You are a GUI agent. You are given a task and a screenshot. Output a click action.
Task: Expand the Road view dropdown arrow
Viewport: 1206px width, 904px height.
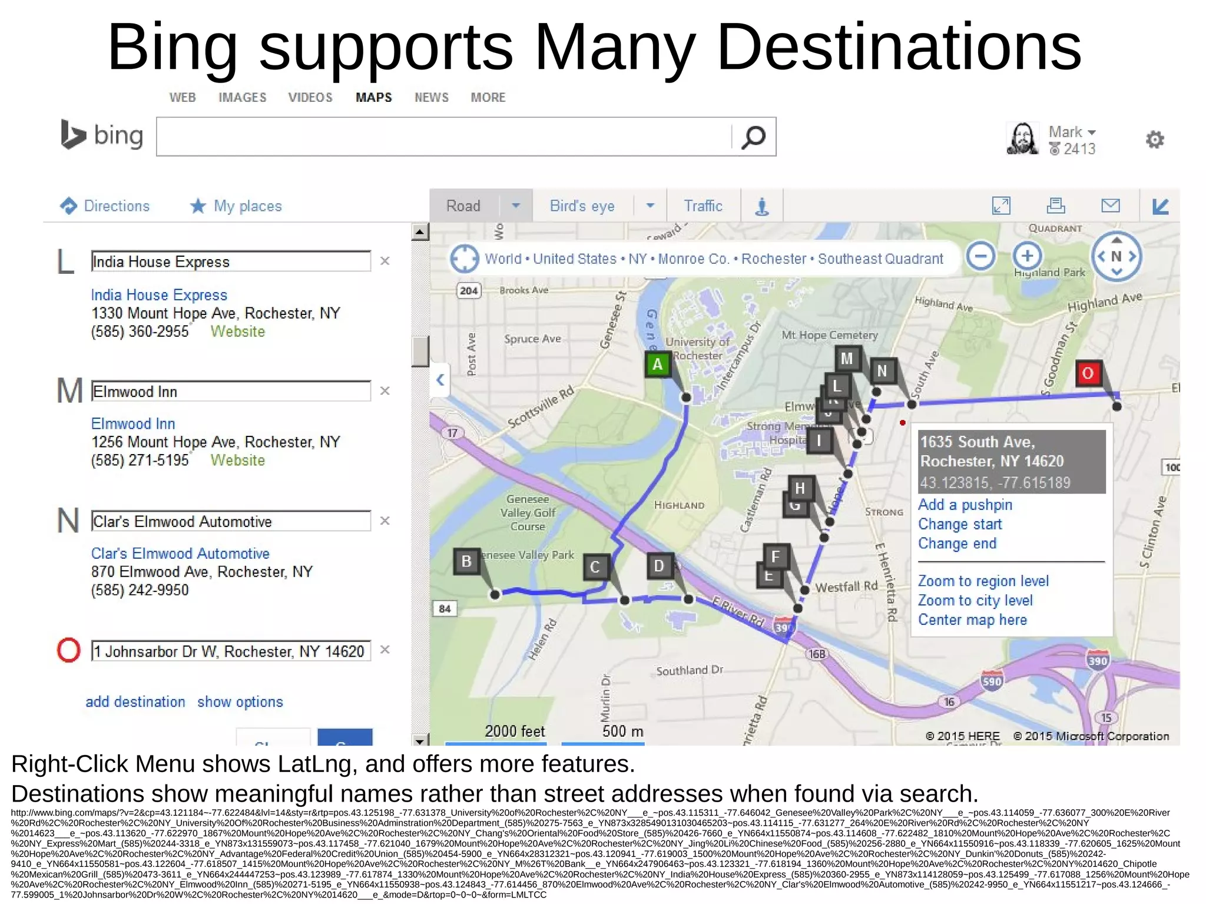[516, 206]
